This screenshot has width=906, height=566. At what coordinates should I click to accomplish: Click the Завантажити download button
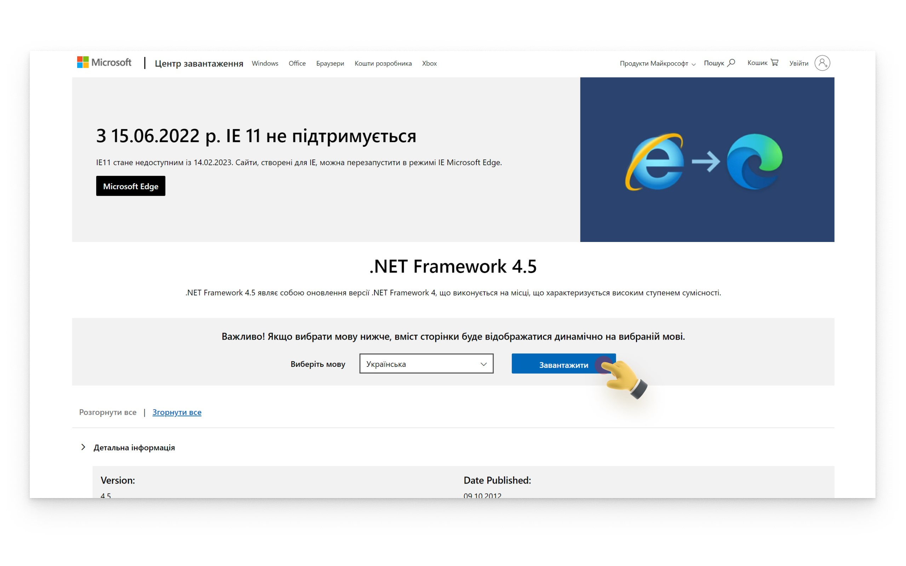coord(563,364)
